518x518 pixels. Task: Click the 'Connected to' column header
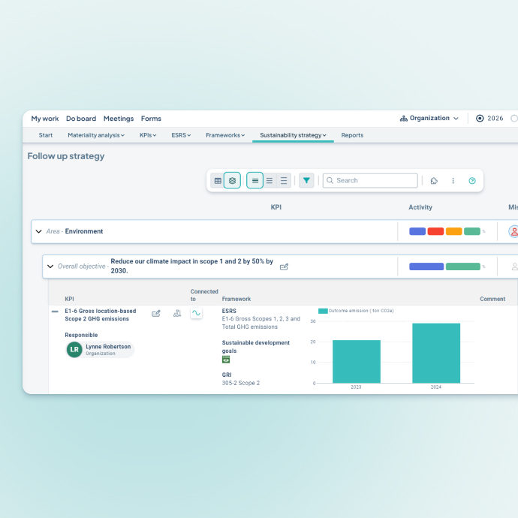pos(204,295)
